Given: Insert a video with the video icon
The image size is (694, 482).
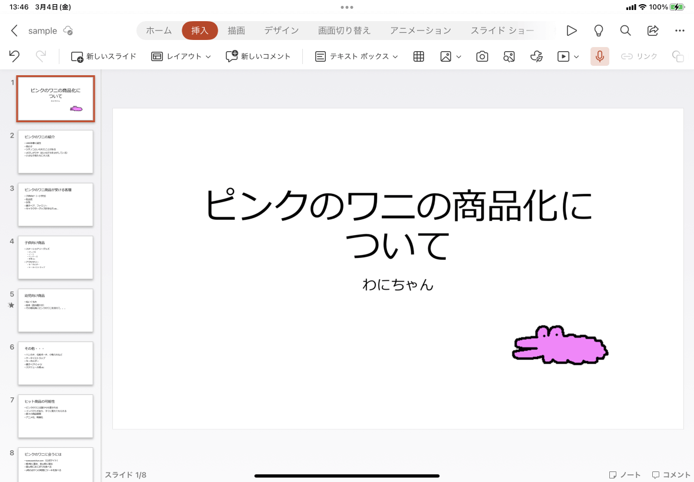Looking at the screenshot, I should (563, 56).
